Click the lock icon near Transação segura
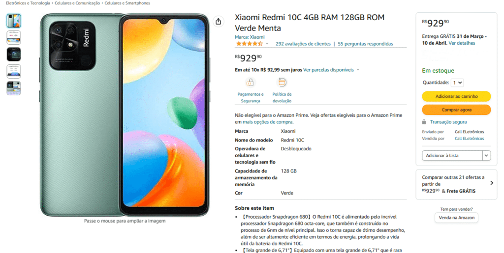 [424, 122]
